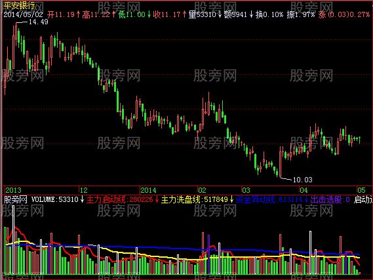Click the VOLUME:53310 indicator value
This screenshot has height=280, width=373.
coord(54,199)
